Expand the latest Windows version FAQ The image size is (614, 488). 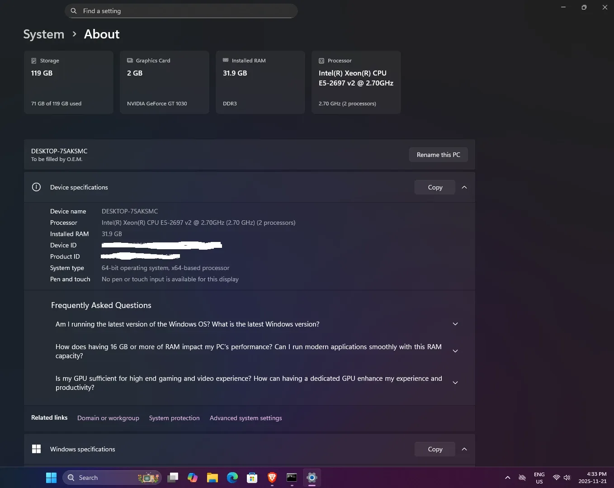[x=455, y=324]
